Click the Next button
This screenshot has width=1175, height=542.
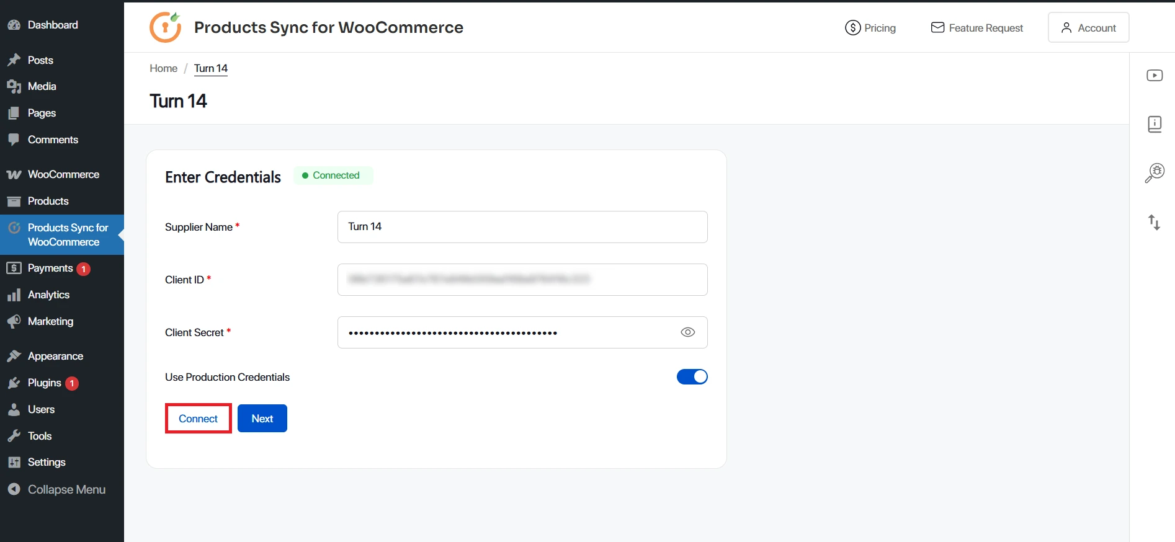coord(262,419)
